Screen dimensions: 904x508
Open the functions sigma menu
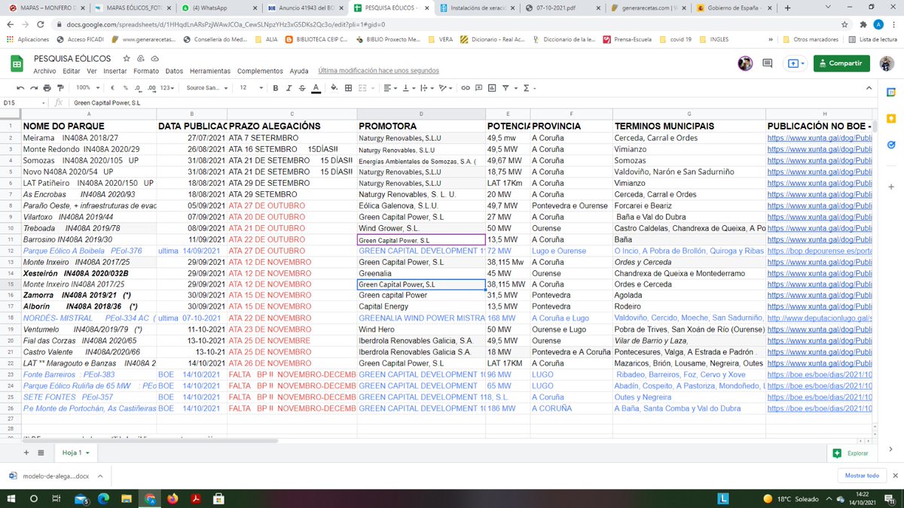(x=526, y=88)
